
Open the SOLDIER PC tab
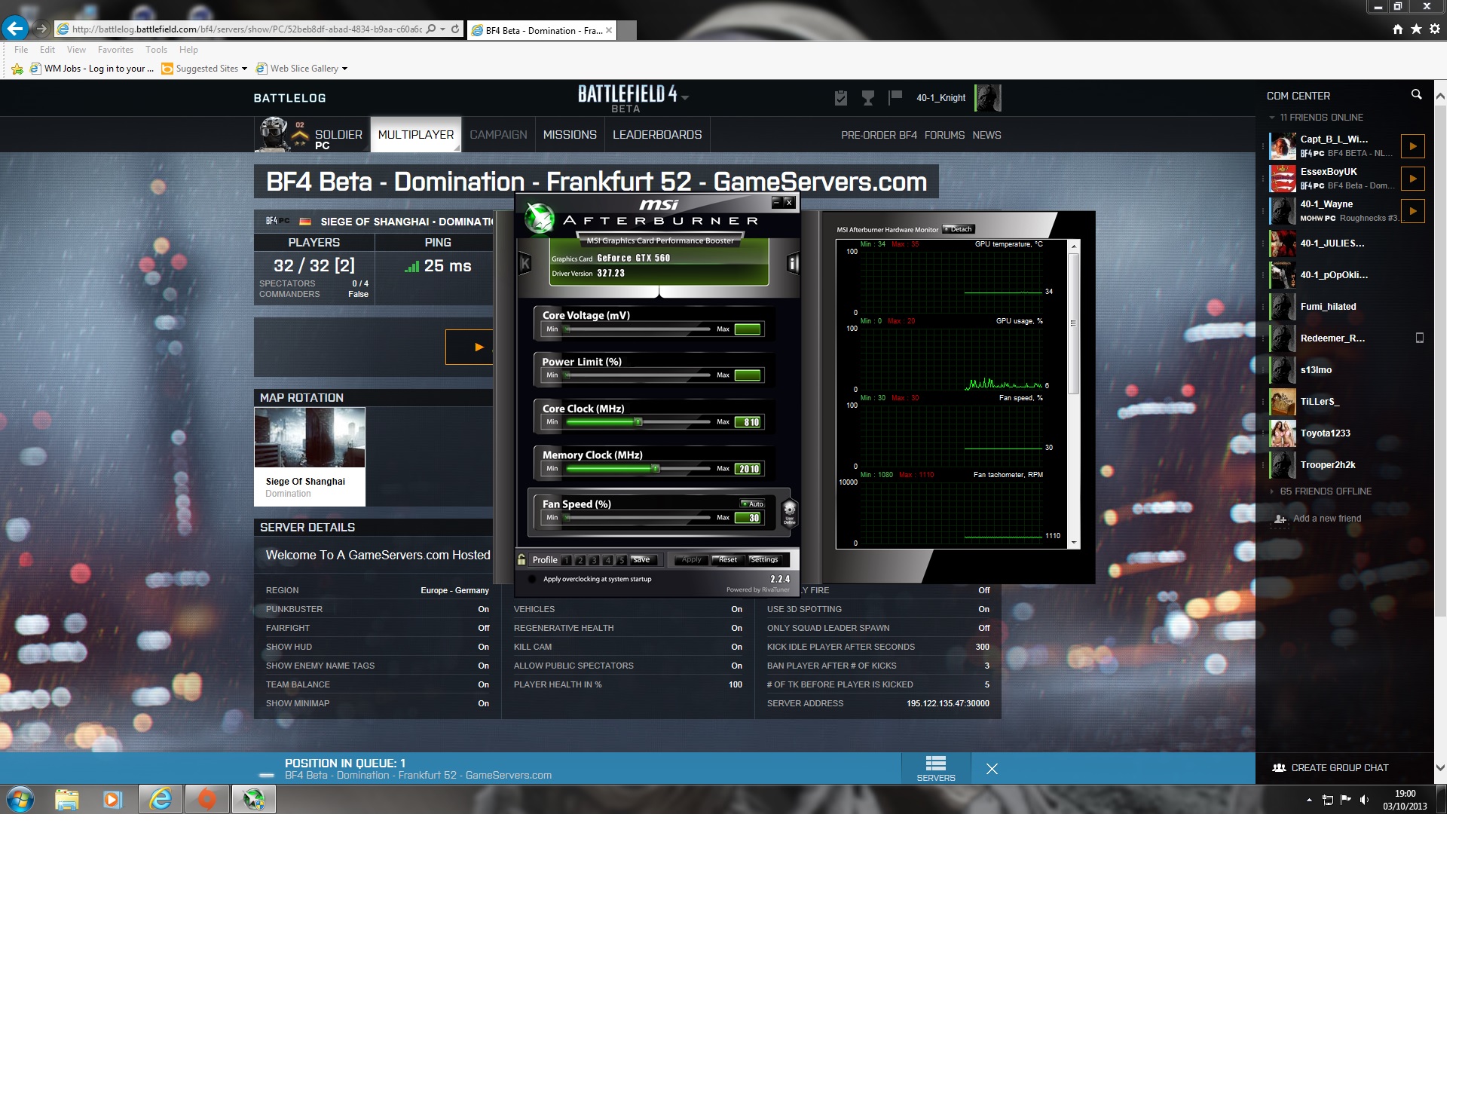pyautogui.click(x=312, y=134)
